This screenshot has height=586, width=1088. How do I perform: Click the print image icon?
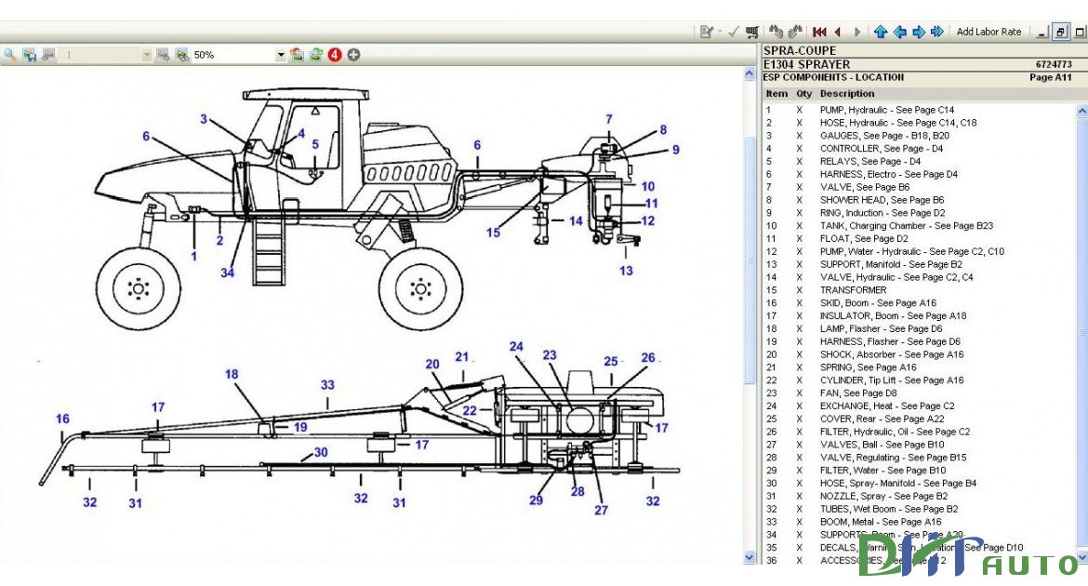(x=46, y=54)
